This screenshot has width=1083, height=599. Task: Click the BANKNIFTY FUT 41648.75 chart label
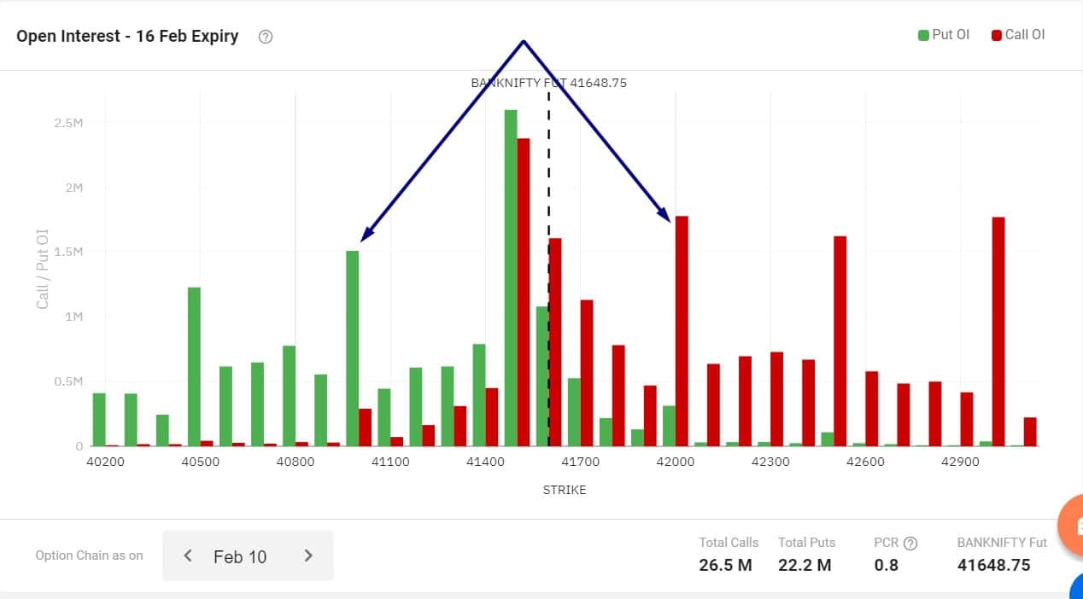click(x=548, y=83)
